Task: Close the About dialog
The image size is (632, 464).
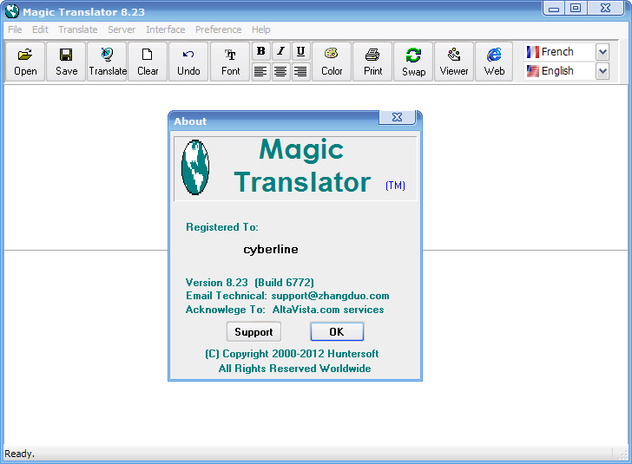Action: point(397,117)
